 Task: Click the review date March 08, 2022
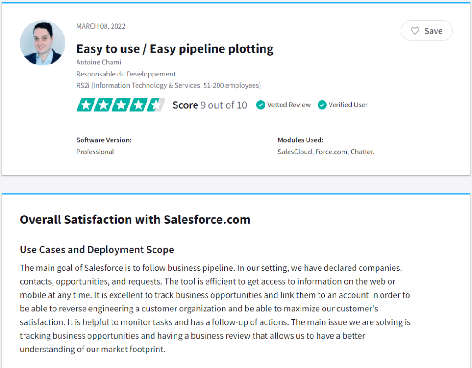click(x=101, y=26)
